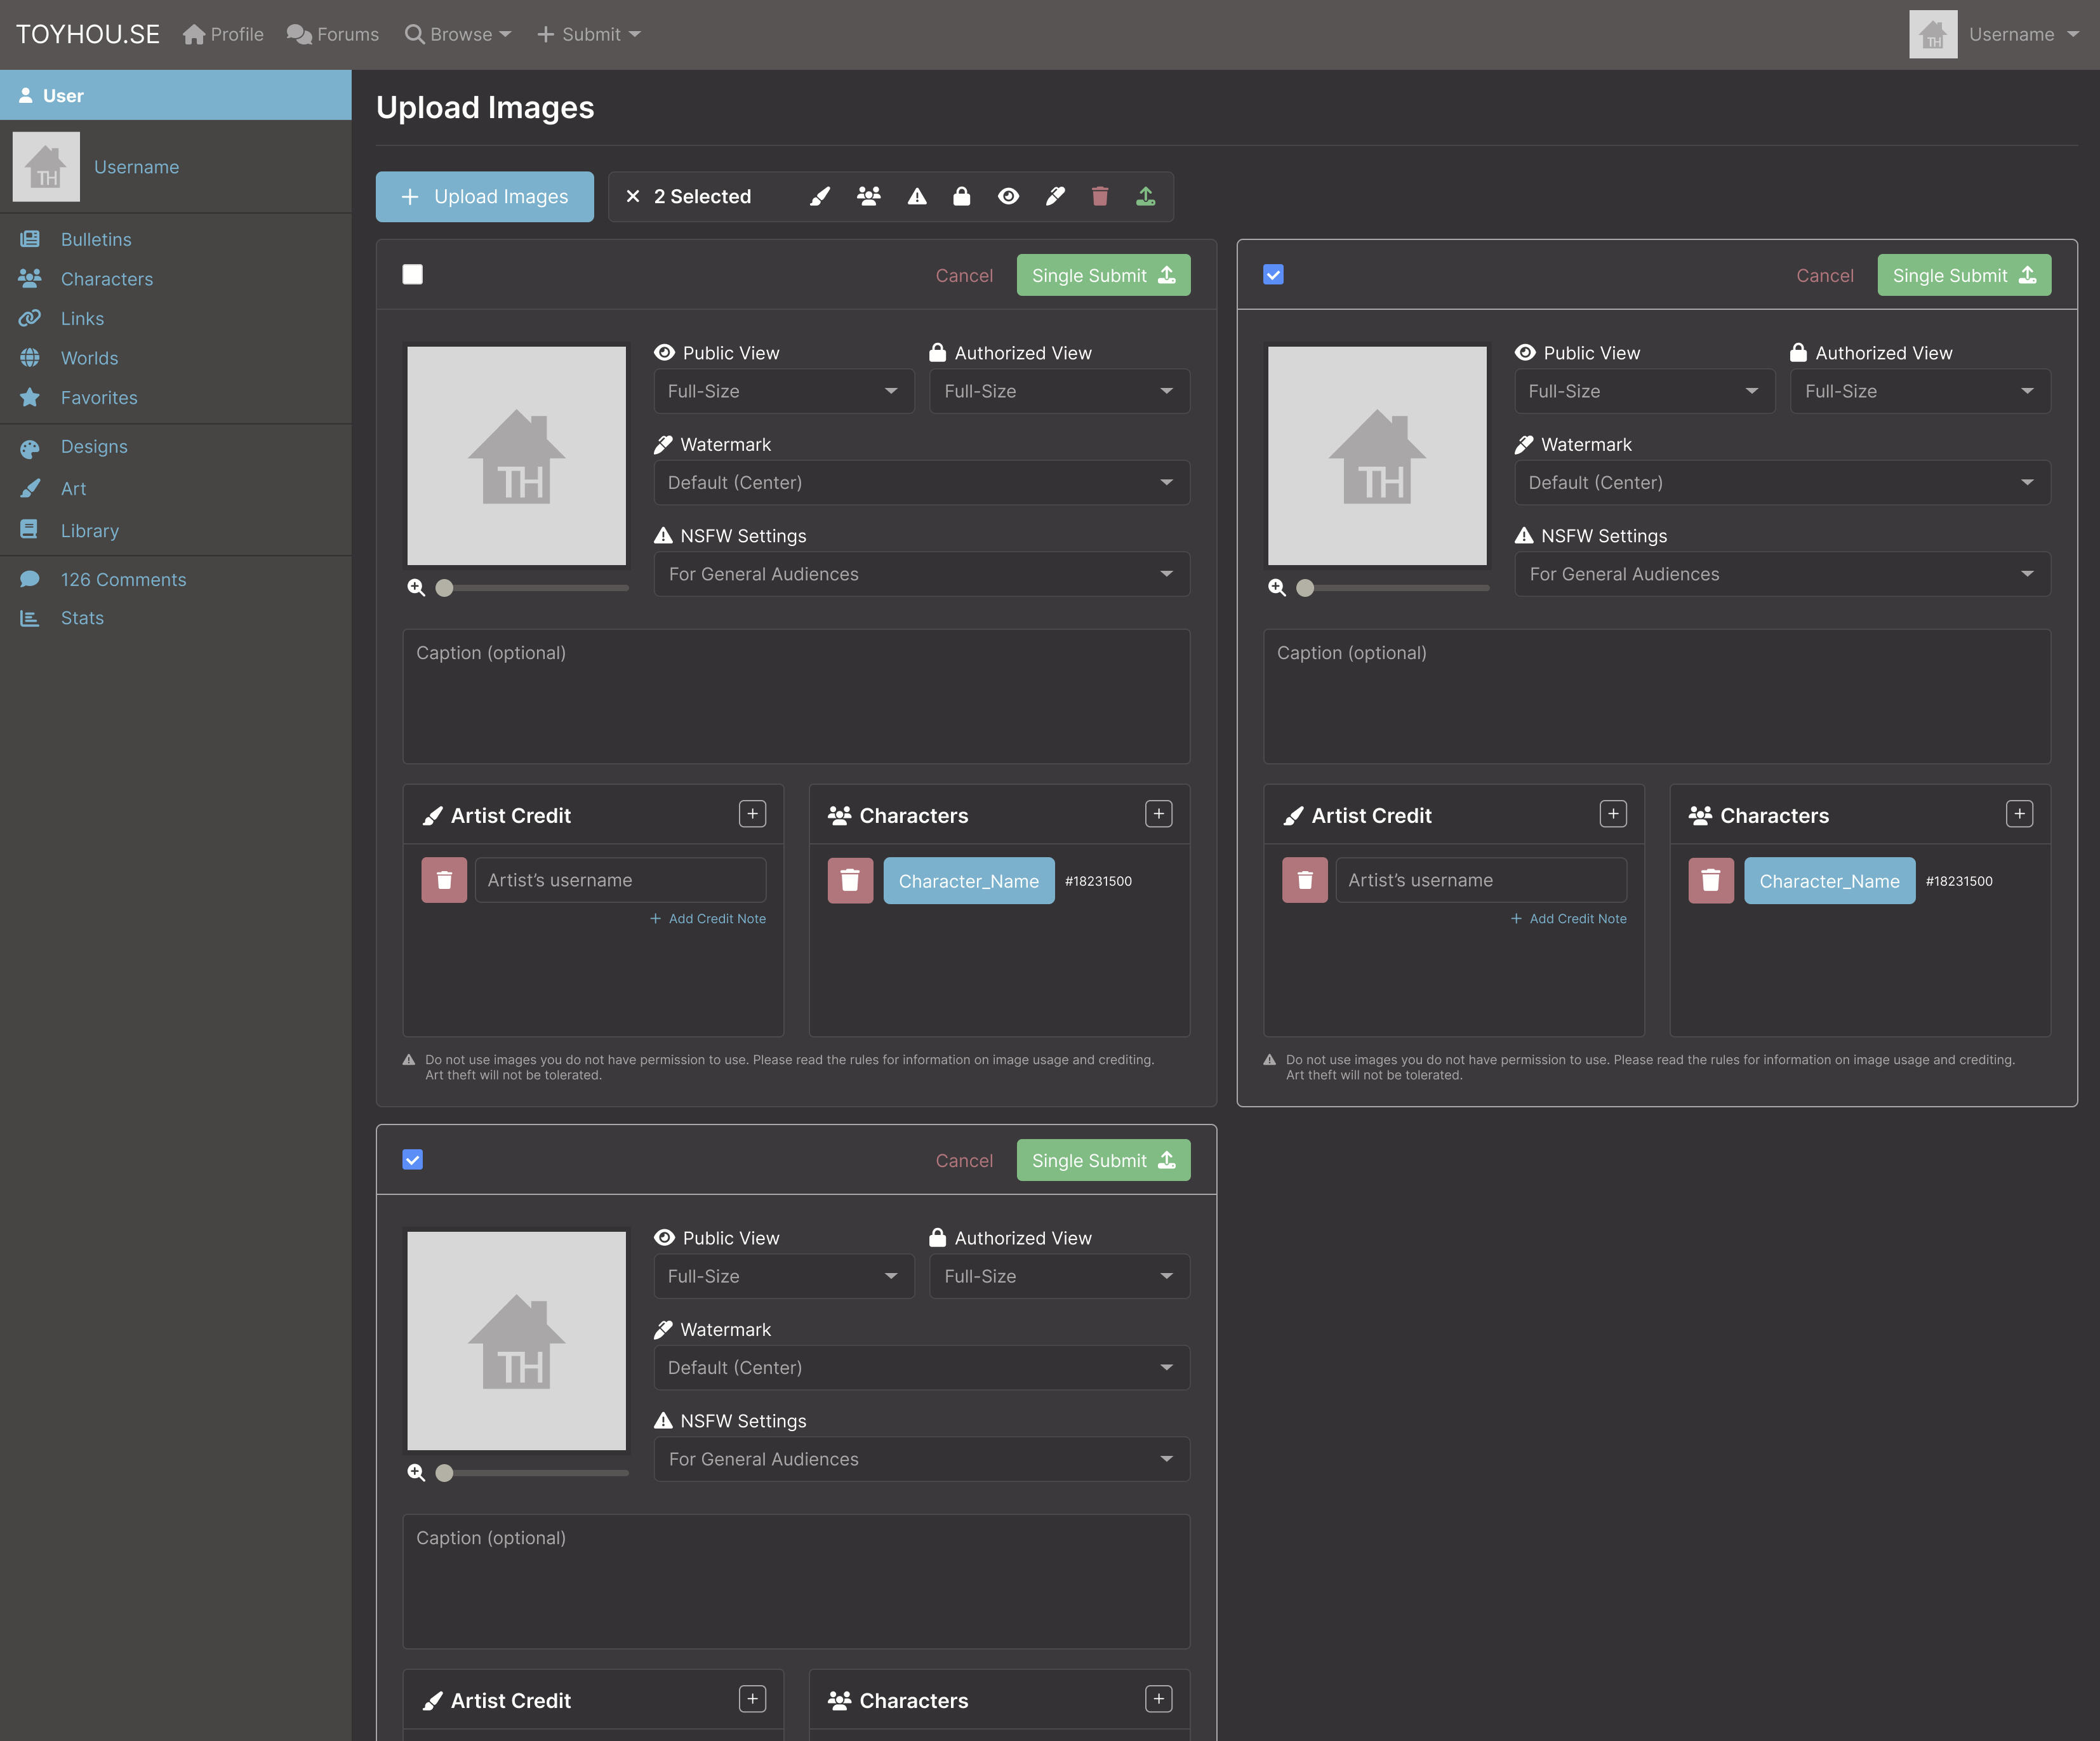Click the bulk delete trash icon in toolbar
2100x1741 pixels.
pos(1099,197)
